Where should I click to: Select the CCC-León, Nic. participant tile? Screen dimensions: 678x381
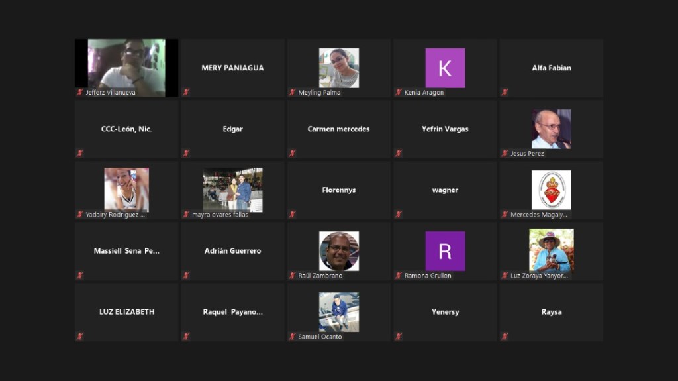pyautogui.click(x=126, y=129)
